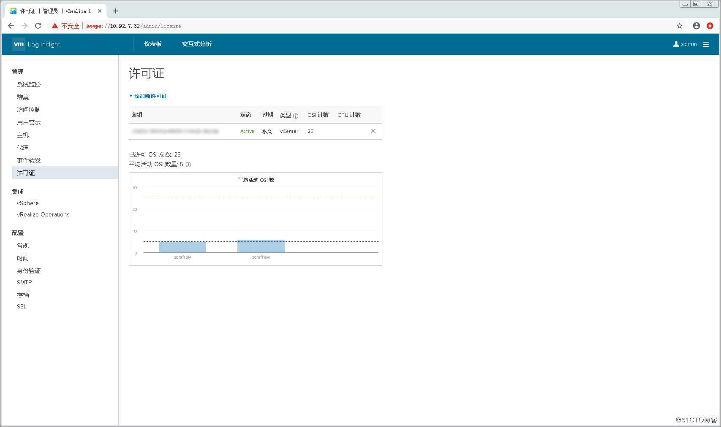Open 事件转发 in the sidebar
This screenshot has width=721, height=427.
click(29, 160)
